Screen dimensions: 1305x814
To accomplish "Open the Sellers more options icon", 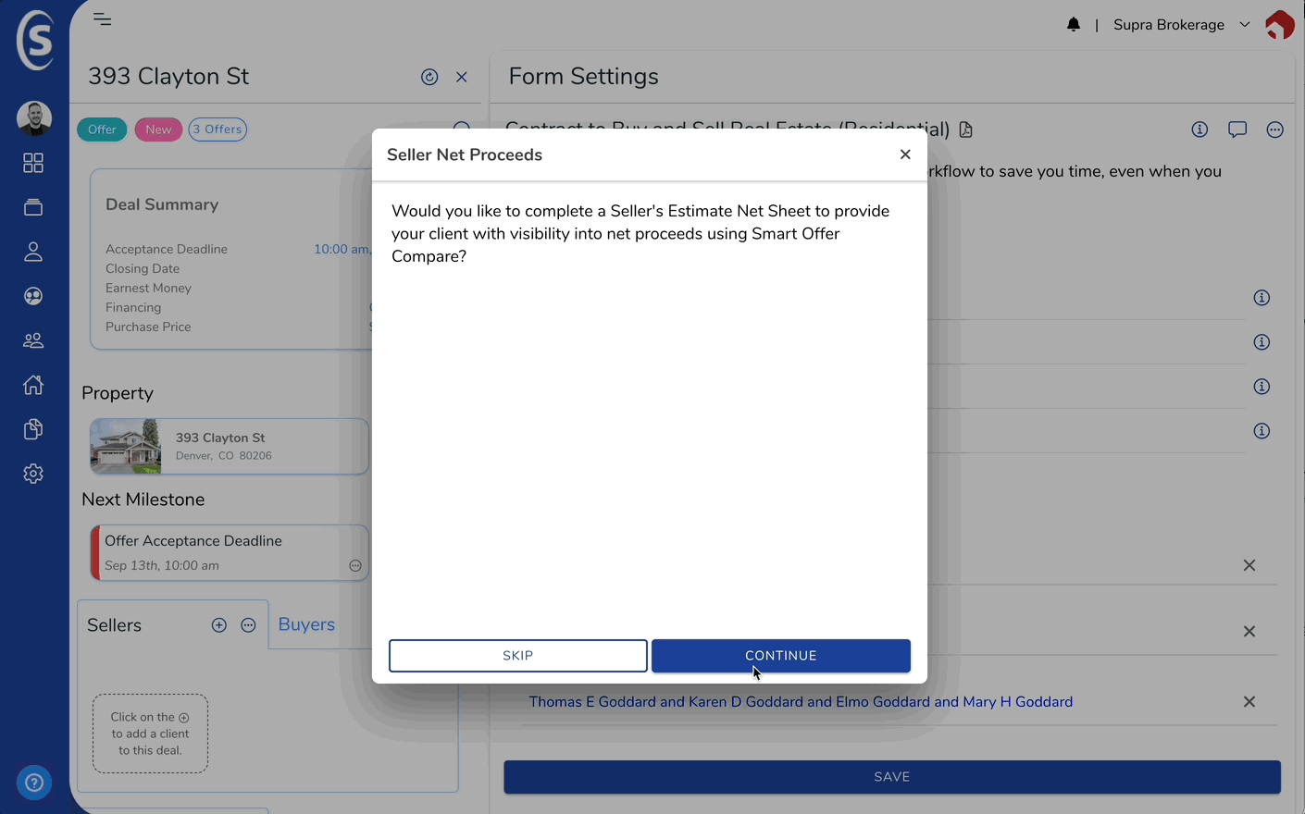I will tap(248, 625).
